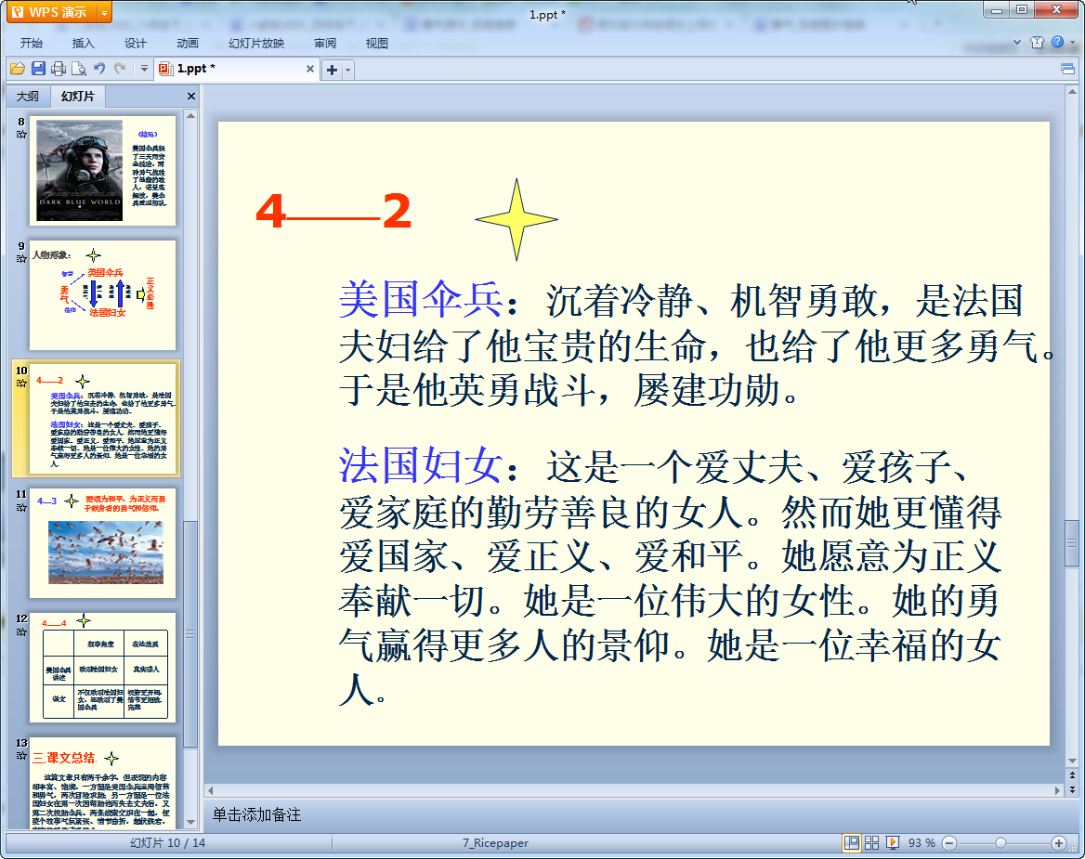Open the dropdown beside the new tab plus

click(x=348, y=70)
